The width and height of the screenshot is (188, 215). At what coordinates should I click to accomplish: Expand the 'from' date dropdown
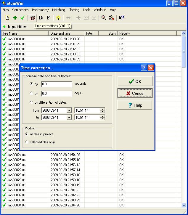[x=69, y=110]
